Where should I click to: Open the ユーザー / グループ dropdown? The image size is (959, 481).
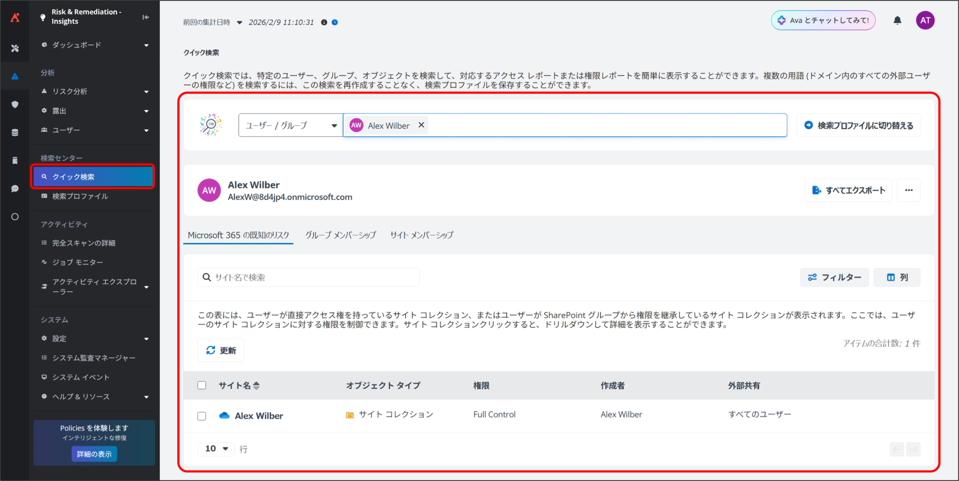click(x=291, y=125)
